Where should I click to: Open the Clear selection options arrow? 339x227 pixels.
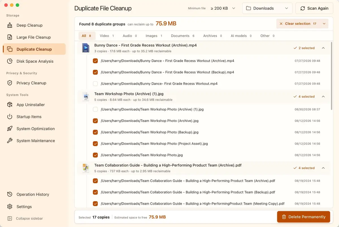324,24
